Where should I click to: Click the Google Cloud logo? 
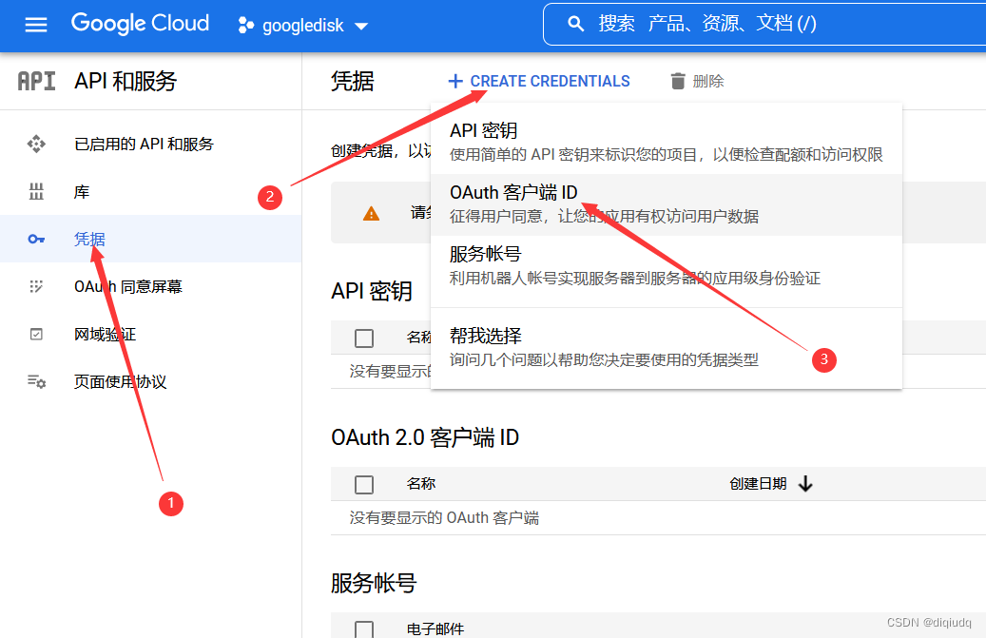[x=140, y=24]
